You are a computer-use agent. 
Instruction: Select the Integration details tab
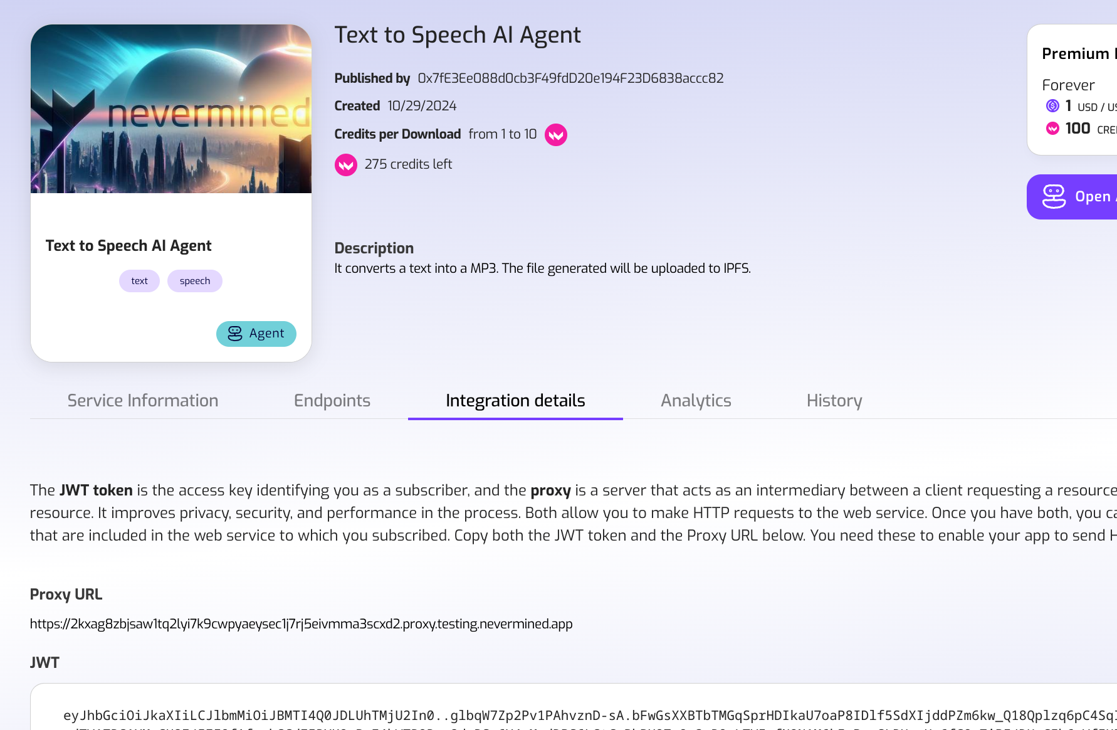pyautogui.click(x=515, y=401)
